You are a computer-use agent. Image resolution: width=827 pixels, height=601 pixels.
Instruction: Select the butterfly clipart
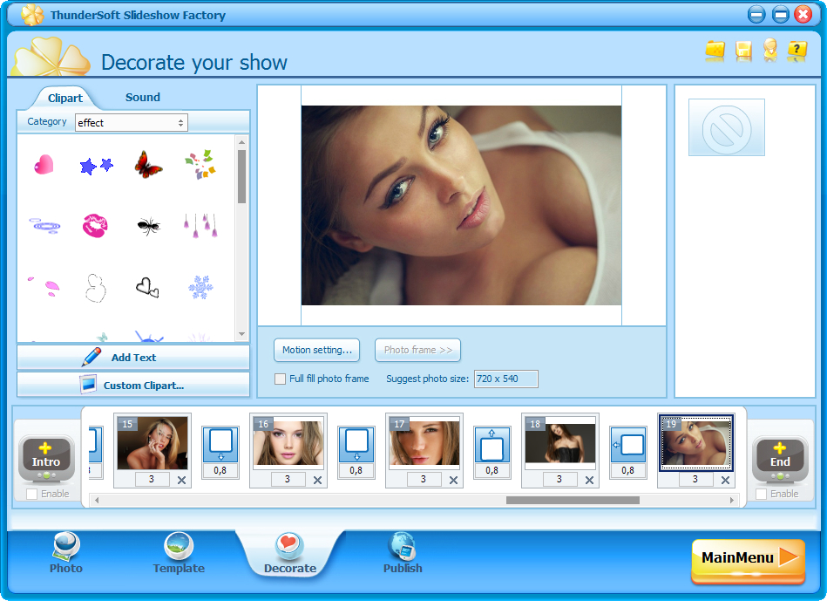[148, 164]
